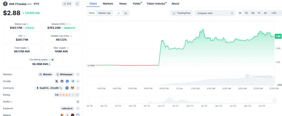Open the solscan.io explorer link
282x116 pixels.
(67, 109)
